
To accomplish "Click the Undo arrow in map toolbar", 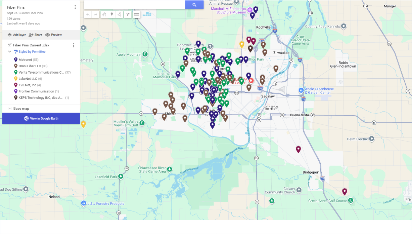I will tap(88, 14).
